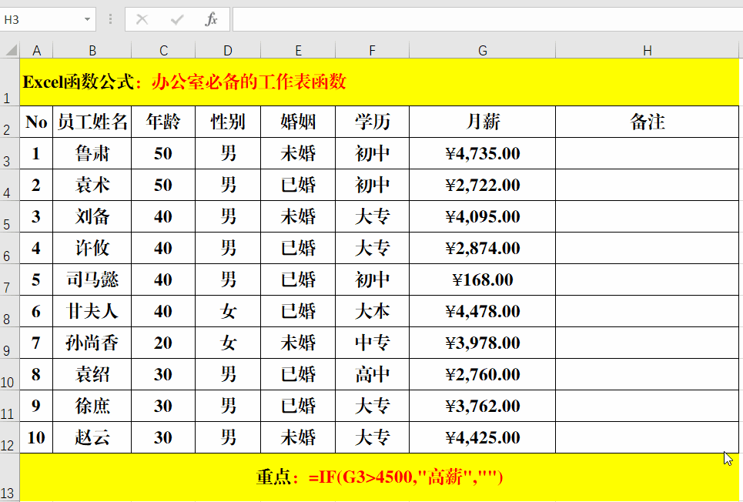Click the Cancel X icon in formula bar
The width and height of the screenshot is (743, 502).
pyautogui.click(x=142, y=19)
